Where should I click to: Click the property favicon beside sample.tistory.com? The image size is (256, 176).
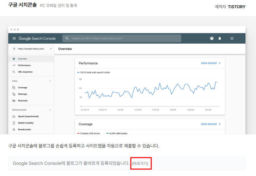pos(14,49)
